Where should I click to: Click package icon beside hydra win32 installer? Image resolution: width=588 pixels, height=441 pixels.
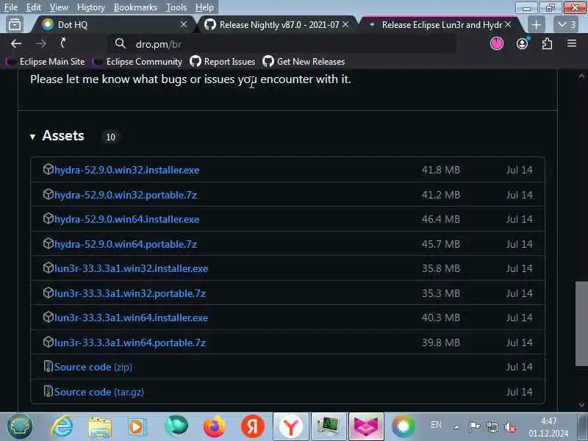[x=48, y=169]
